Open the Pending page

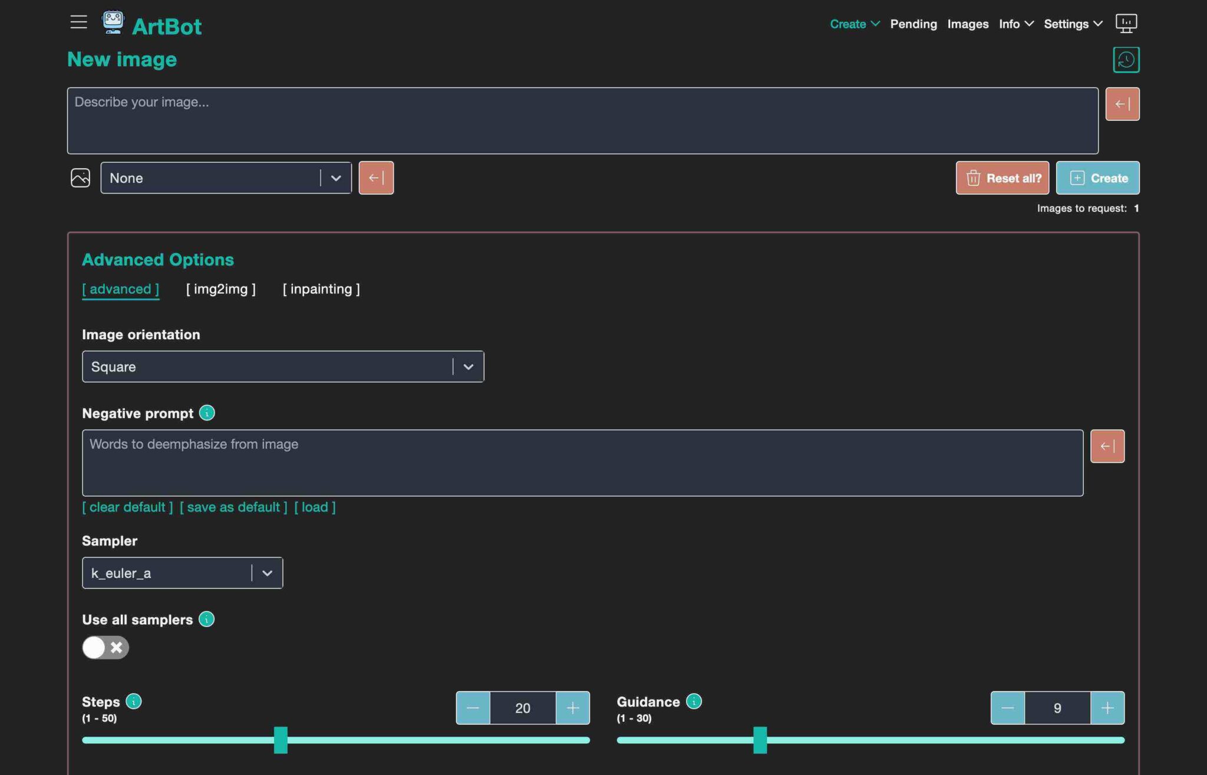coord(913,24)
